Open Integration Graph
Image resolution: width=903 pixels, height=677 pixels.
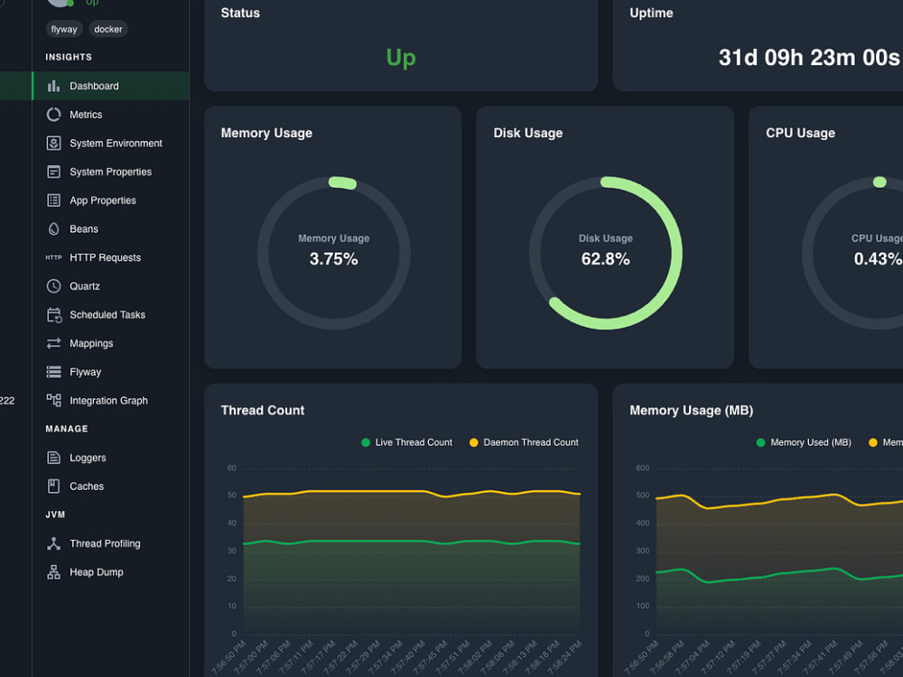pos(110,400)
